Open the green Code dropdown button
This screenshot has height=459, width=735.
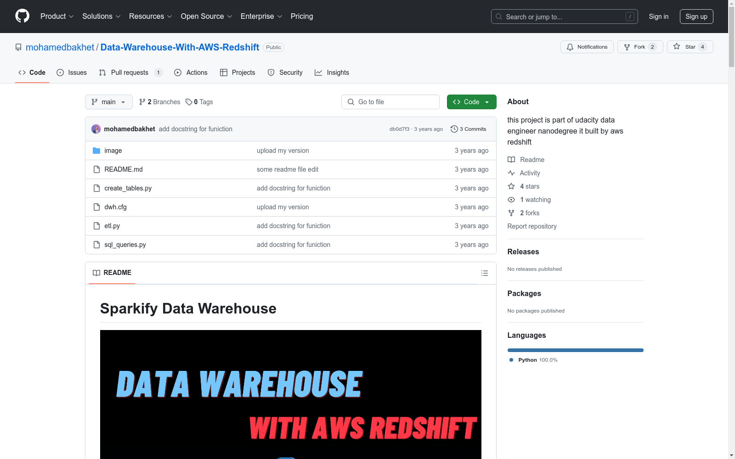(472, 102)
